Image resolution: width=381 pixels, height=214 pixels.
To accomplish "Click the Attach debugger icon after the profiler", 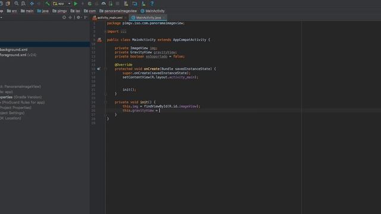I will 111,4.
